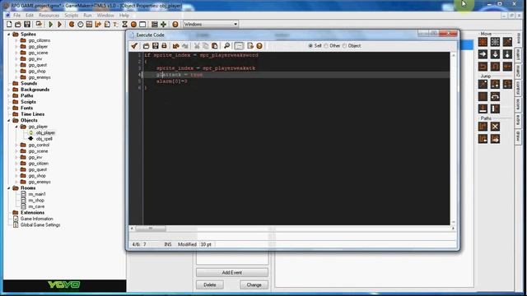Print the code using the printer icon
Screen dimensions: 527x296
coord(164,46)
